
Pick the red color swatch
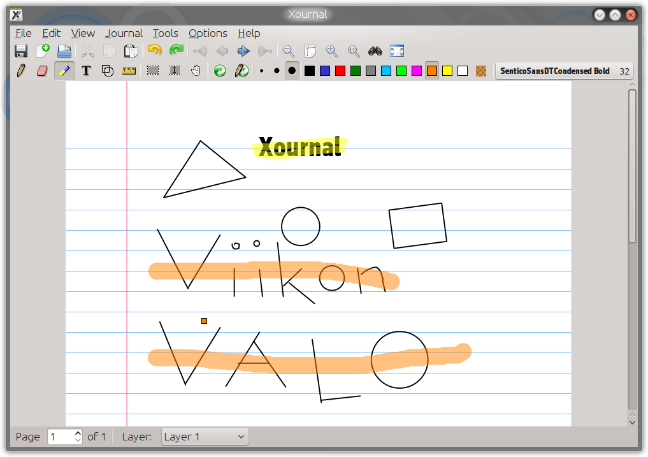(x=340, y=71)
